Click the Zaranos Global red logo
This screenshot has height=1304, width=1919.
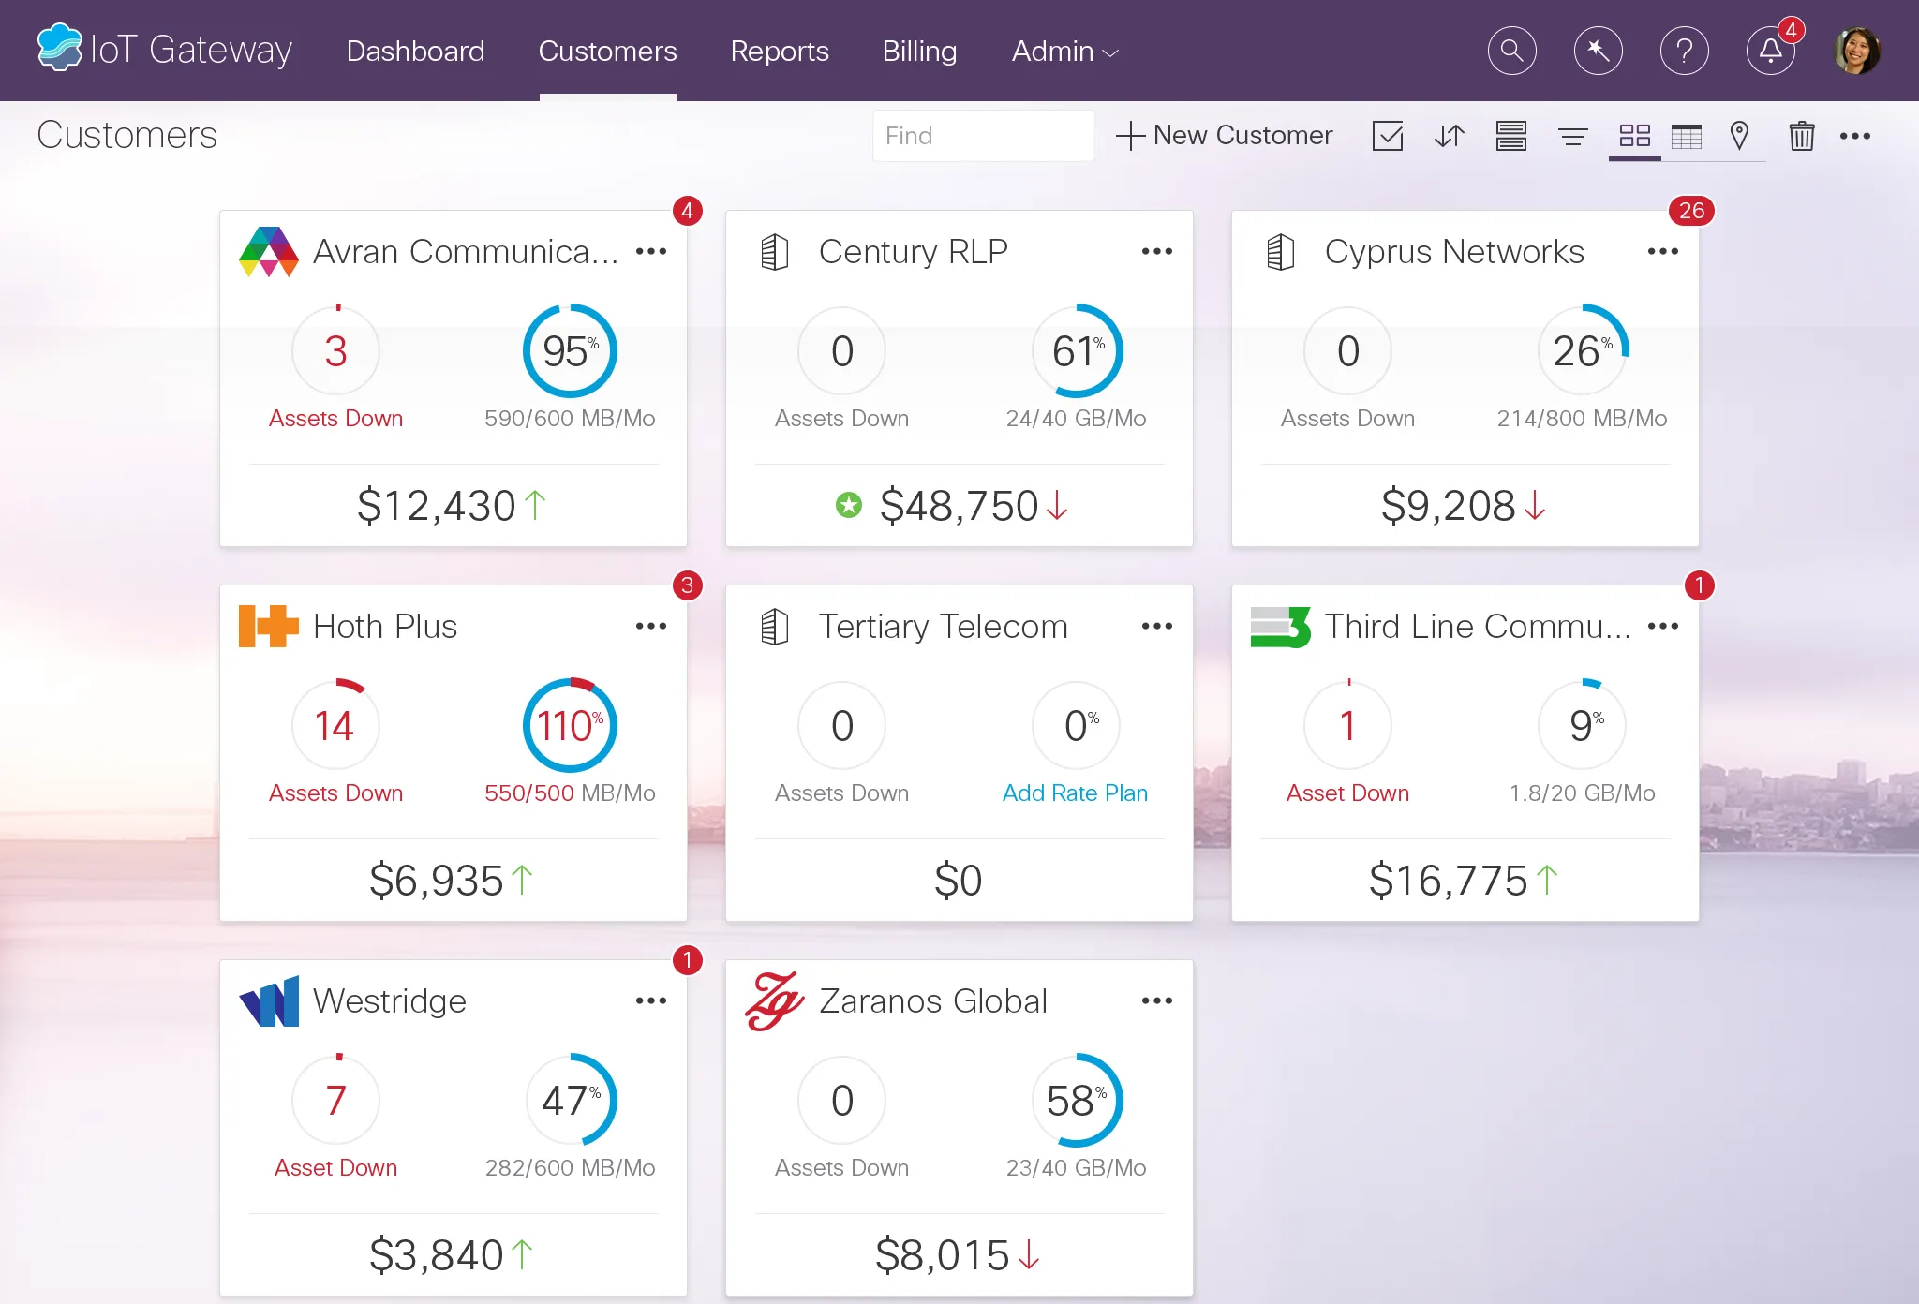[774, 1001]
